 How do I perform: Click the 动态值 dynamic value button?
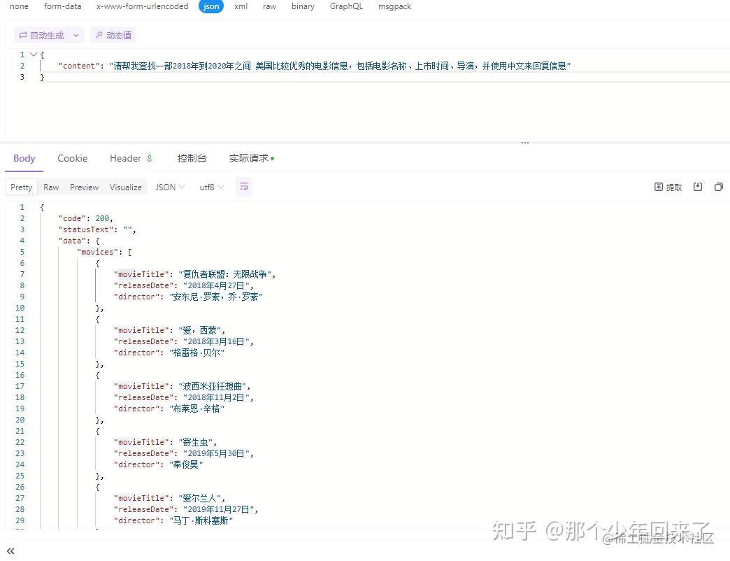pos(112,34)
